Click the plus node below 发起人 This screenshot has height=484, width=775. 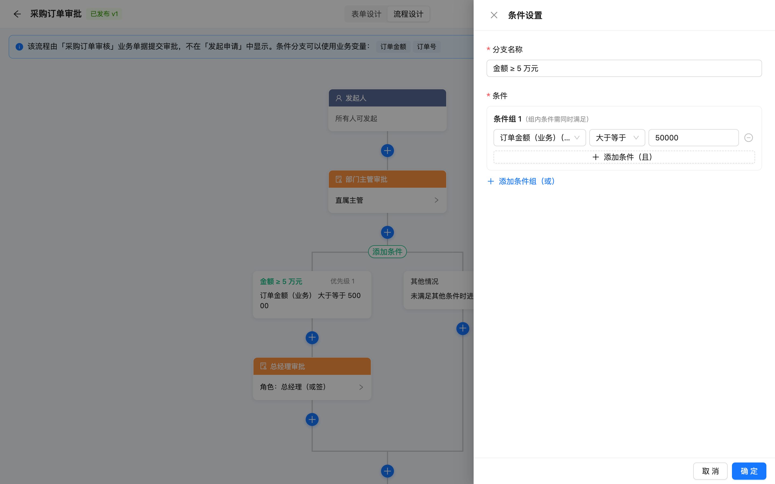387,151
